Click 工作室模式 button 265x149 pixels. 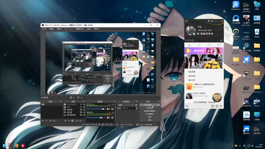pyautogui.click(x=150, y=114)
